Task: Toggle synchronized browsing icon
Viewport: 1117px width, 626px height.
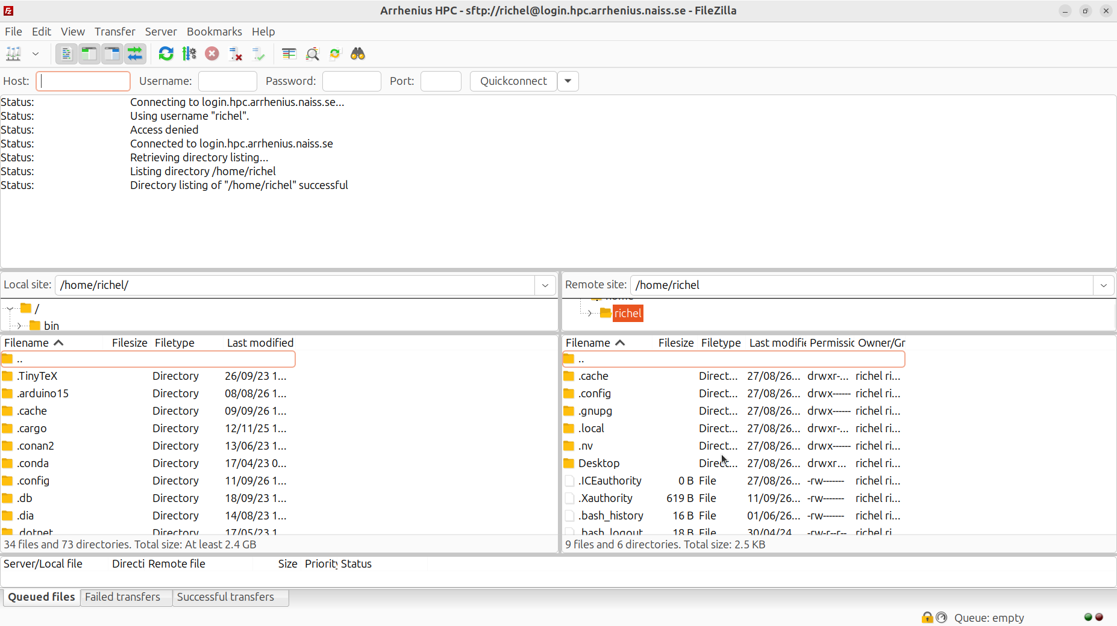Action: 335,54
